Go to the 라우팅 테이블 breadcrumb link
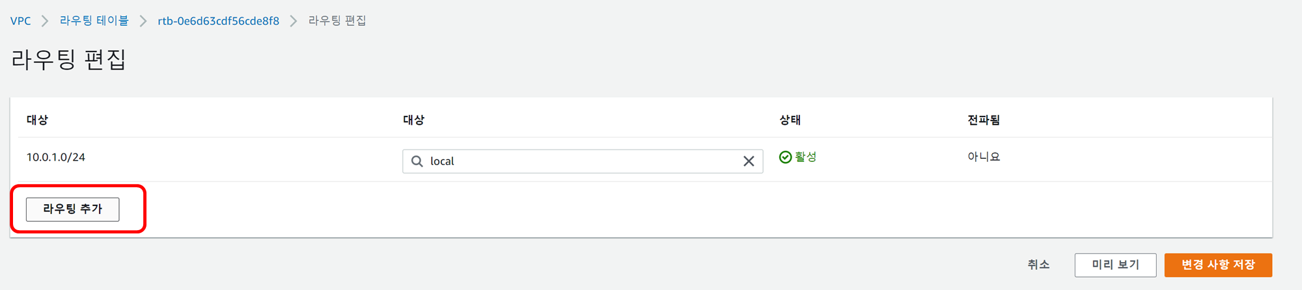 [x=94, y=21]
